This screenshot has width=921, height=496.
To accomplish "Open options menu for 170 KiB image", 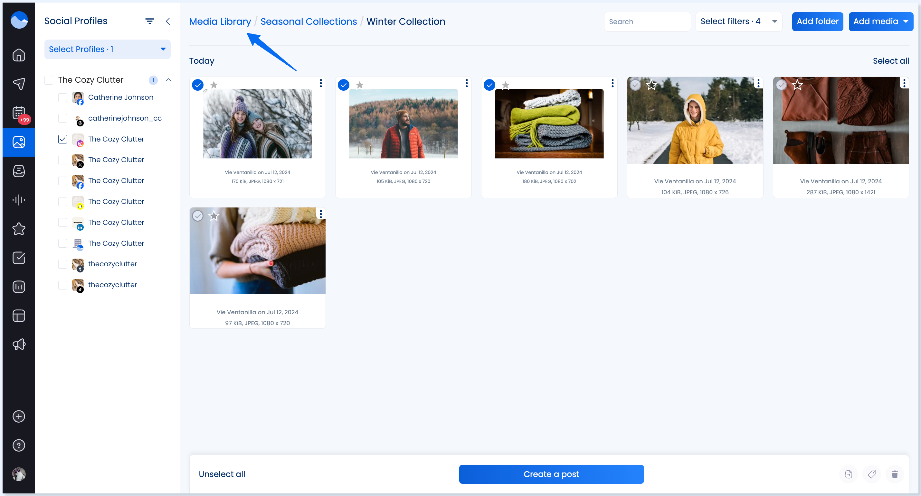I will pyautogui.click(x=321, y=83).
